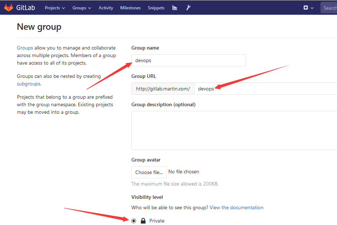Viewport: 337px width, 225px height.
Task: Click into the Group description text area
Action: pos(234,130)
